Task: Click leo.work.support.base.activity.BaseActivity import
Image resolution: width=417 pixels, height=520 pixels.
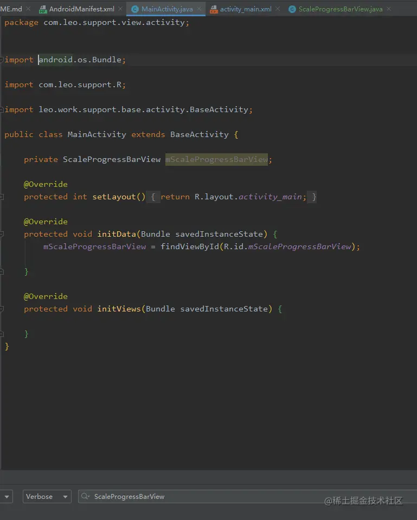Action: coord(143,109)
